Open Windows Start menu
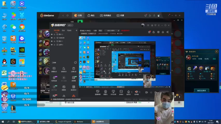 (x=3, y=122)
